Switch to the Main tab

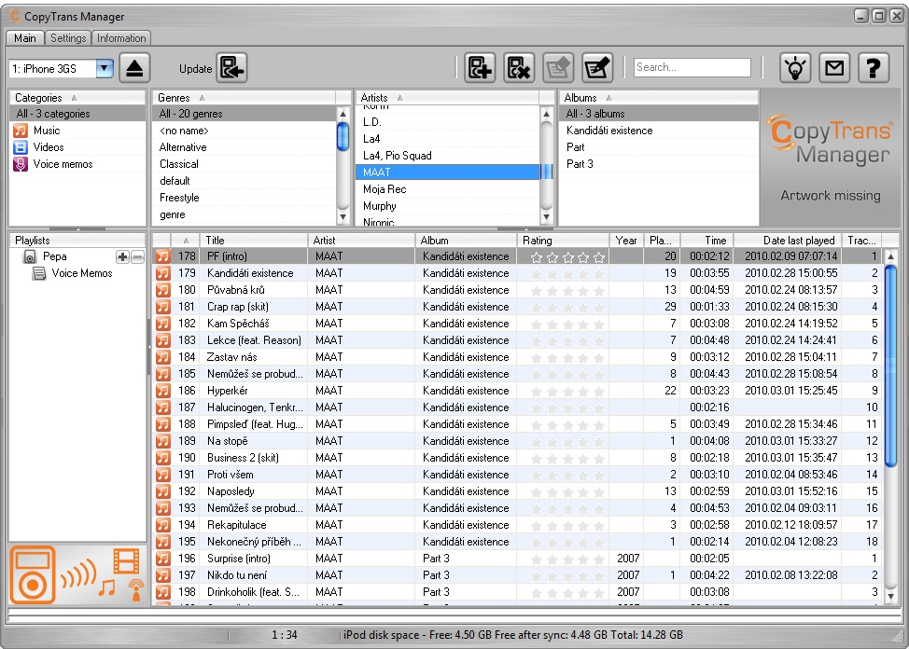(25, 38)
